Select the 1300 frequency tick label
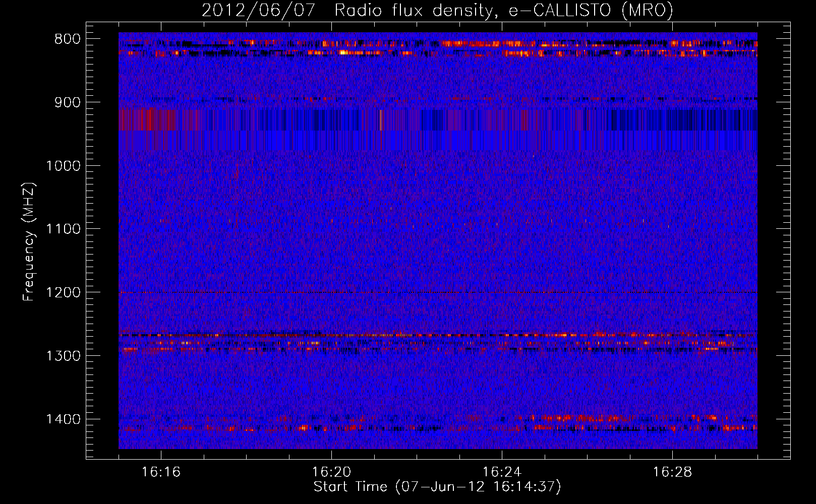Viewport: 816px width, 504px height. coord(63,356)
